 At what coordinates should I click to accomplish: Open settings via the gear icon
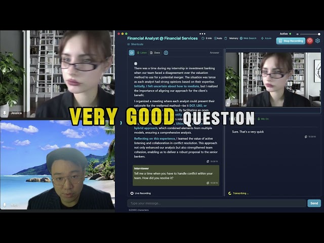(x=317, y=41)
